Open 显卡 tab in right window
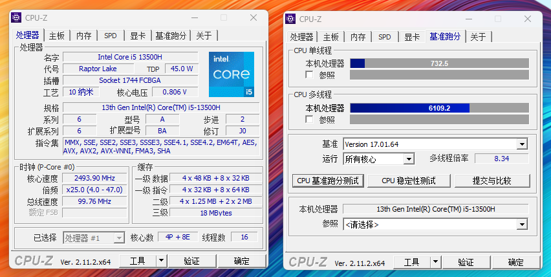 412,37
